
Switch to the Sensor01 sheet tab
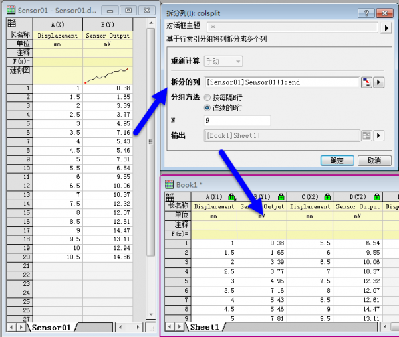pyautogui.click(x=51, y=327)
